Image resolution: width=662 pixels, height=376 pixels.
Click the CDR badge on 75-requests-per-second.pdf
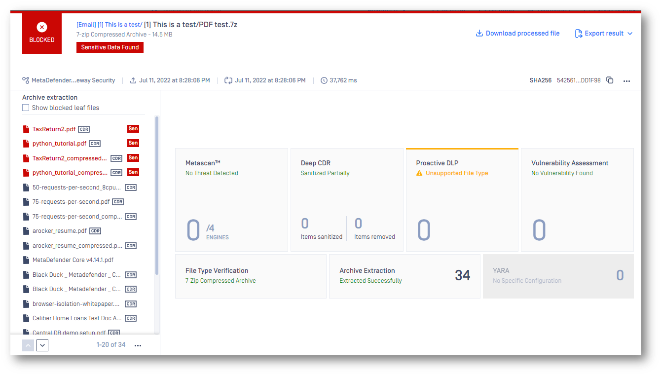point(118,202)
